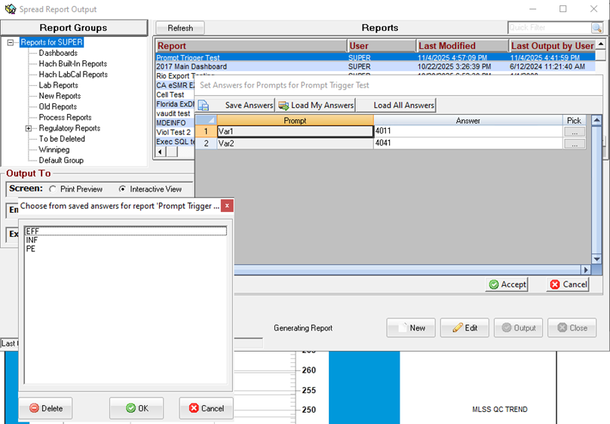Click the Save Answers button with document icon

coord(242,105)
